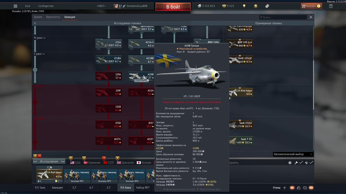Open the Derevenskuu888 player profile

[137, 6]
